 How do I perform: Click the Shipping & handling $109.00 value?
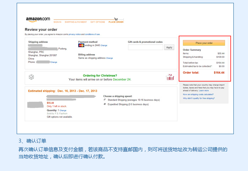[220, 57]
